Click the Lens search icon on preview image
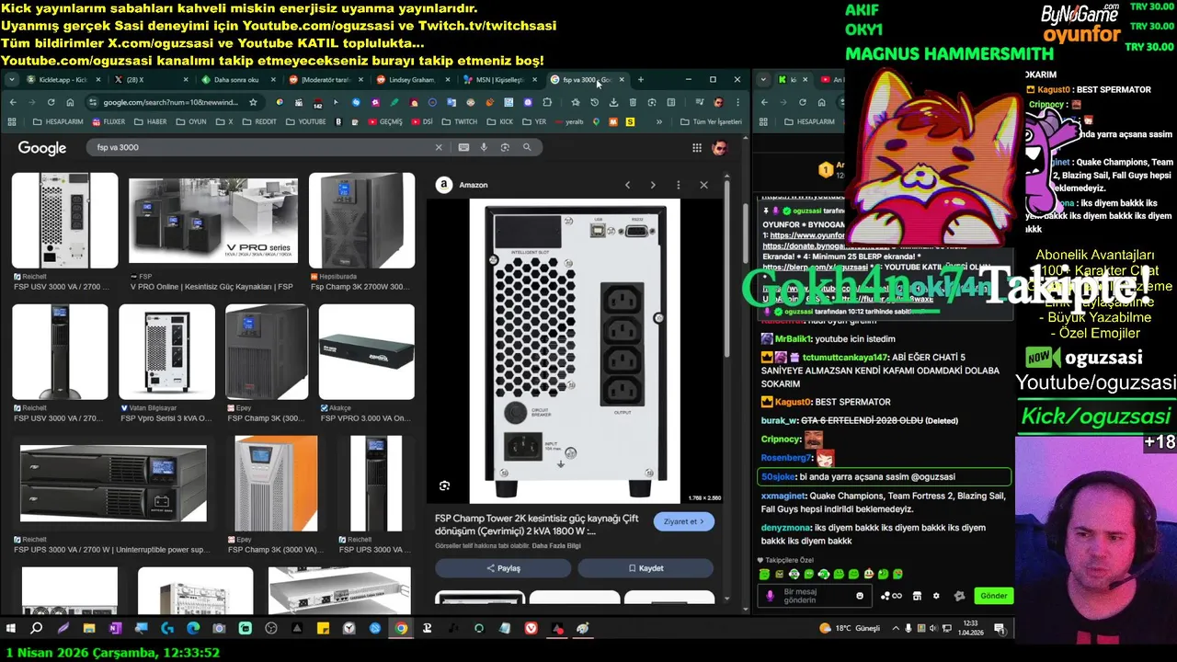The image size is (1177, 662). 445,485
